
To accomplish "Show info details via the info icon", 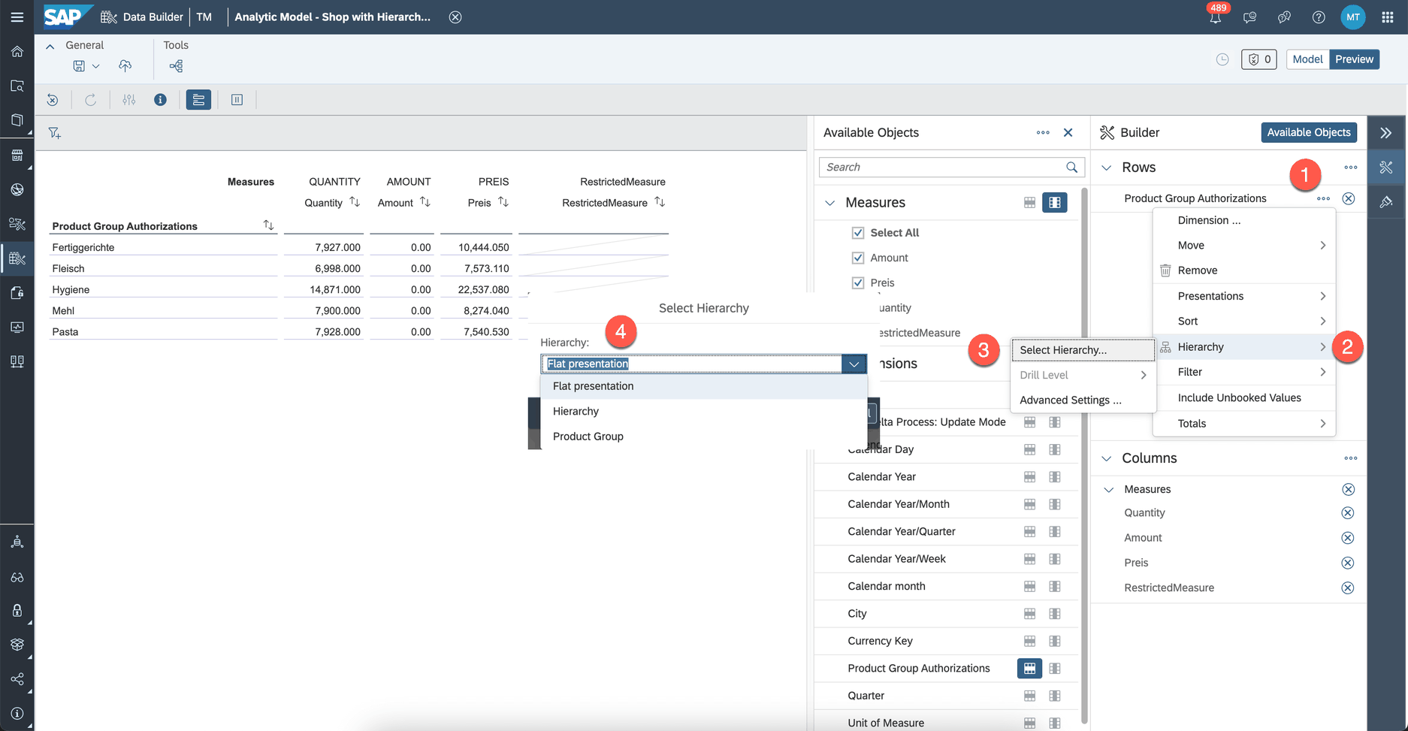I will (160, 99).
